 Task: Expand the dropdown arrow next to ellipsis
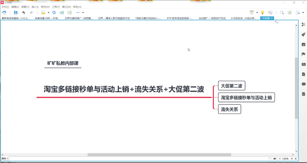(x=83, y=12)
